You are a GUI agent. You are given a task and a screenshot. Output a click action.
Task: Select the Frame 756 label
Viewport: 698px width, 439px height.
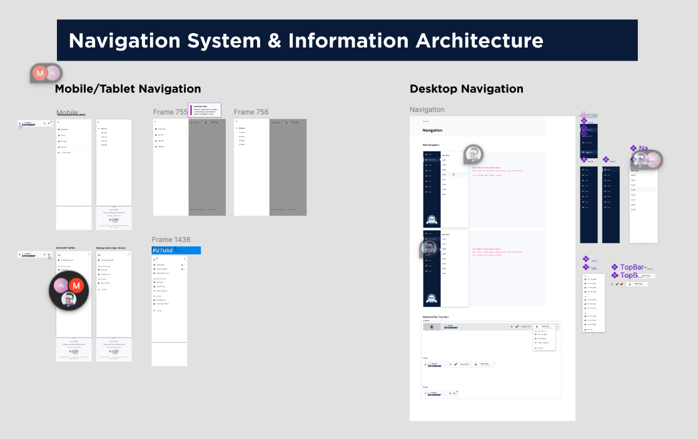pos(251,112)
